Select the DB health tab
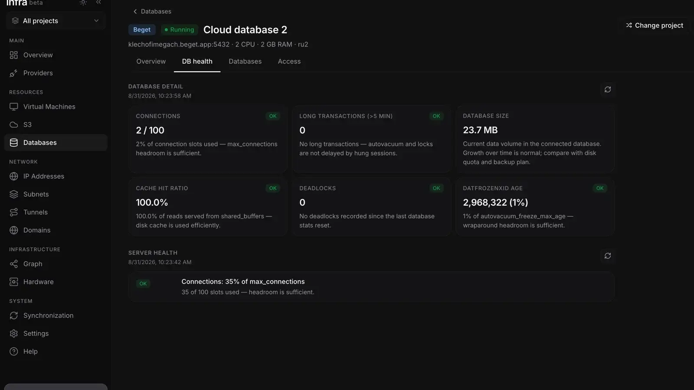 [197, 62]
